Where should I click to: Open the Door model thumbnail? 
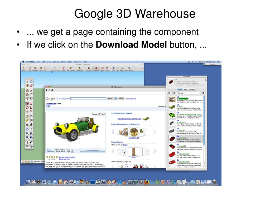click(134, 152)
